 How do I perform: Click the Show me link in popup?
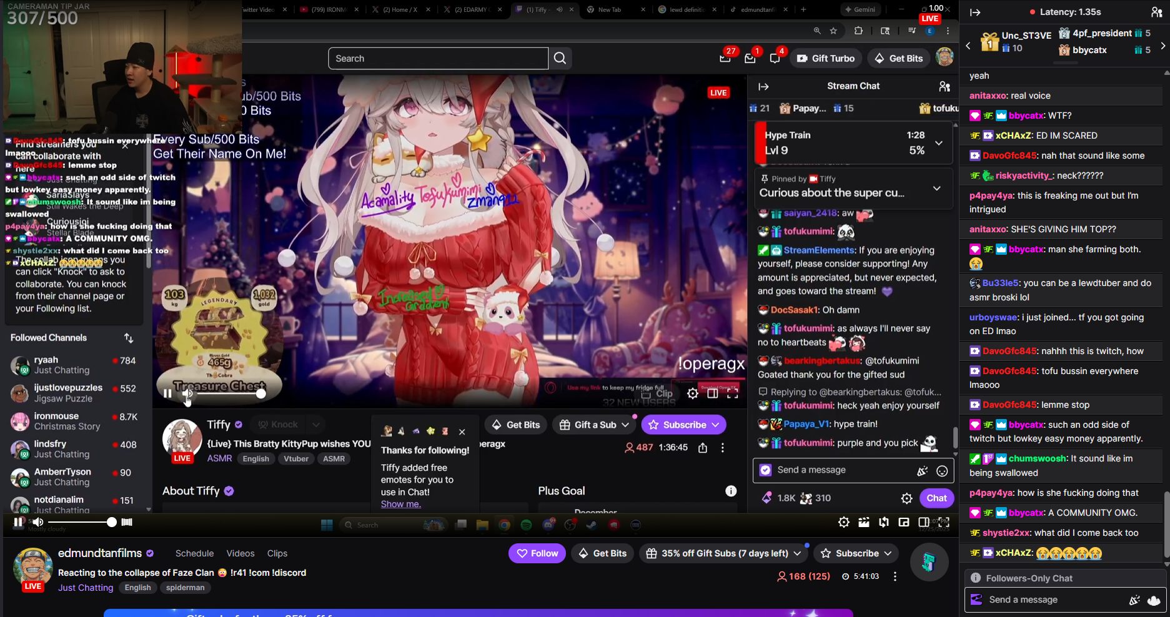401,504
